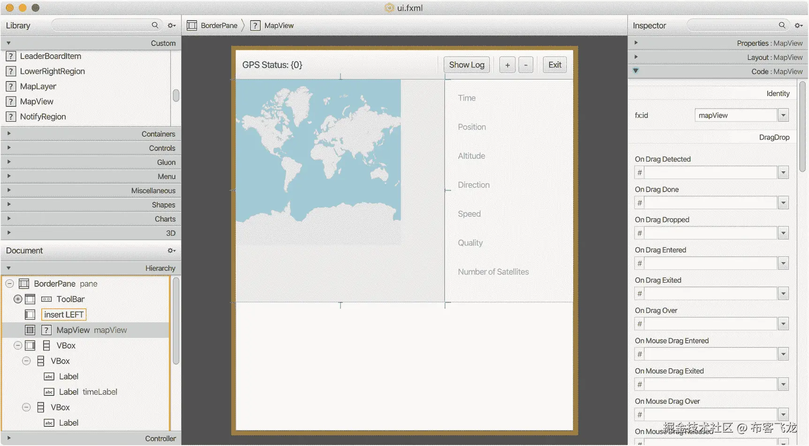This screenshot has width=809, height=446.
Task: Expand the Shapes library section
Action: (x=8, y=204)
